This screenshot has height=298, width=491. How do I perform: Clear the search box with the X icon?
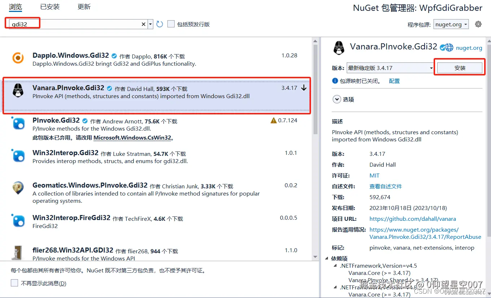(144, 24)
